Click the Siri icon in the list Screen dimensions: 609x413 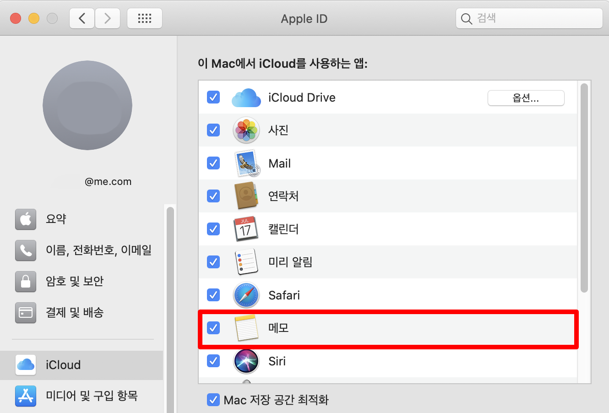coord(246,361)
